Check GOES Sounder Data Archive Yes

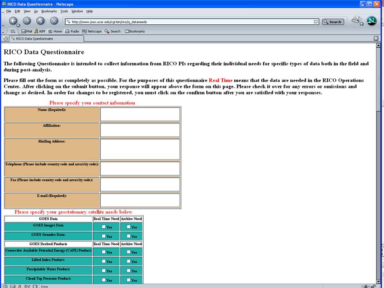[x=128, y=236]
